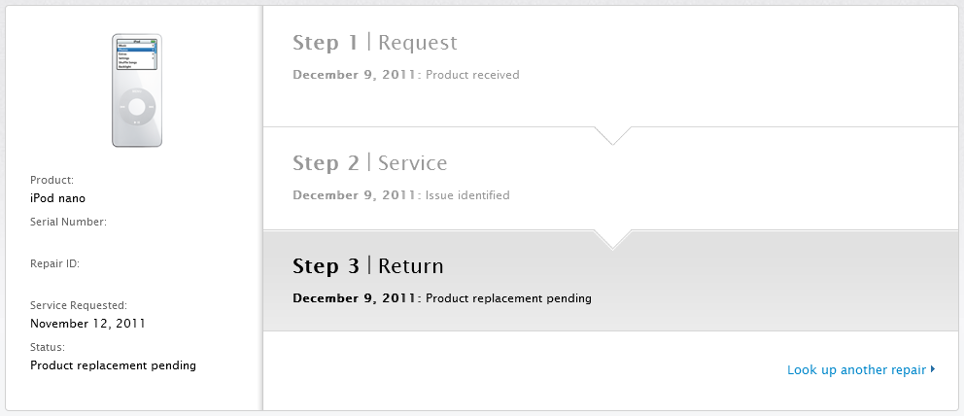Viewport: 964px width, 416px height.
Task: Click the Status label in sidebar
Action: [48, 347]
